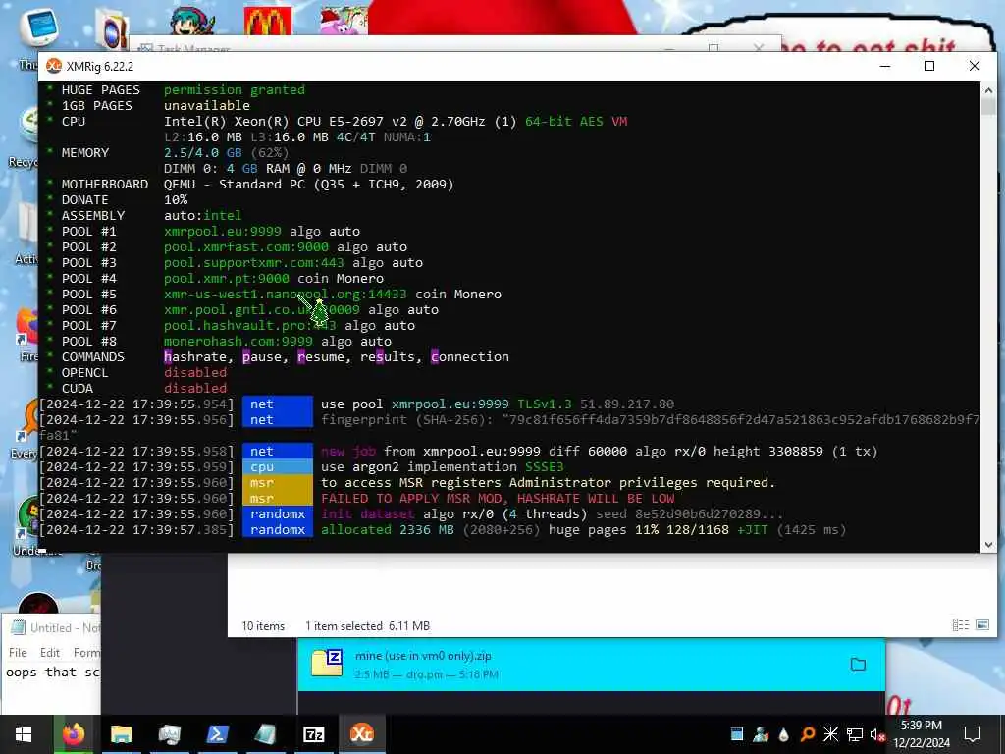
Task: Click OPENCL 'disabled' value
Action: [195, 372]
